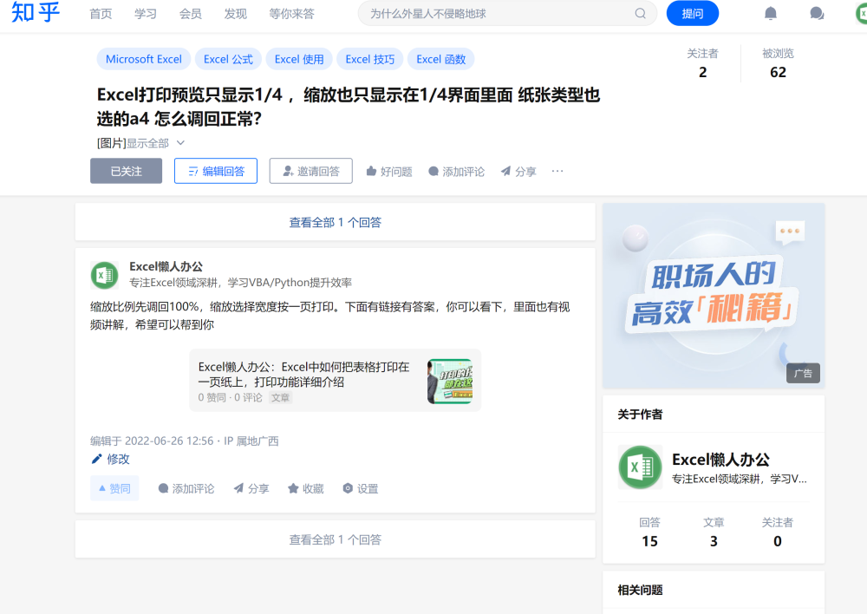Select the Excel 函数 topic tag
This screenshot has width=867, height=614.
click(x=440, y=59)
